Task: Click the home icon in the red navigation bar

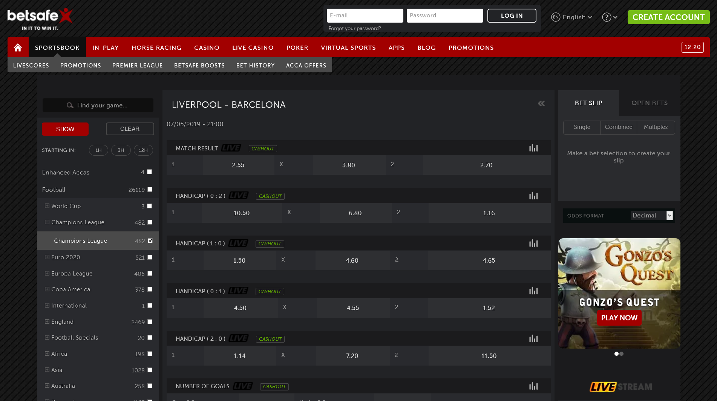Action: 18,47
